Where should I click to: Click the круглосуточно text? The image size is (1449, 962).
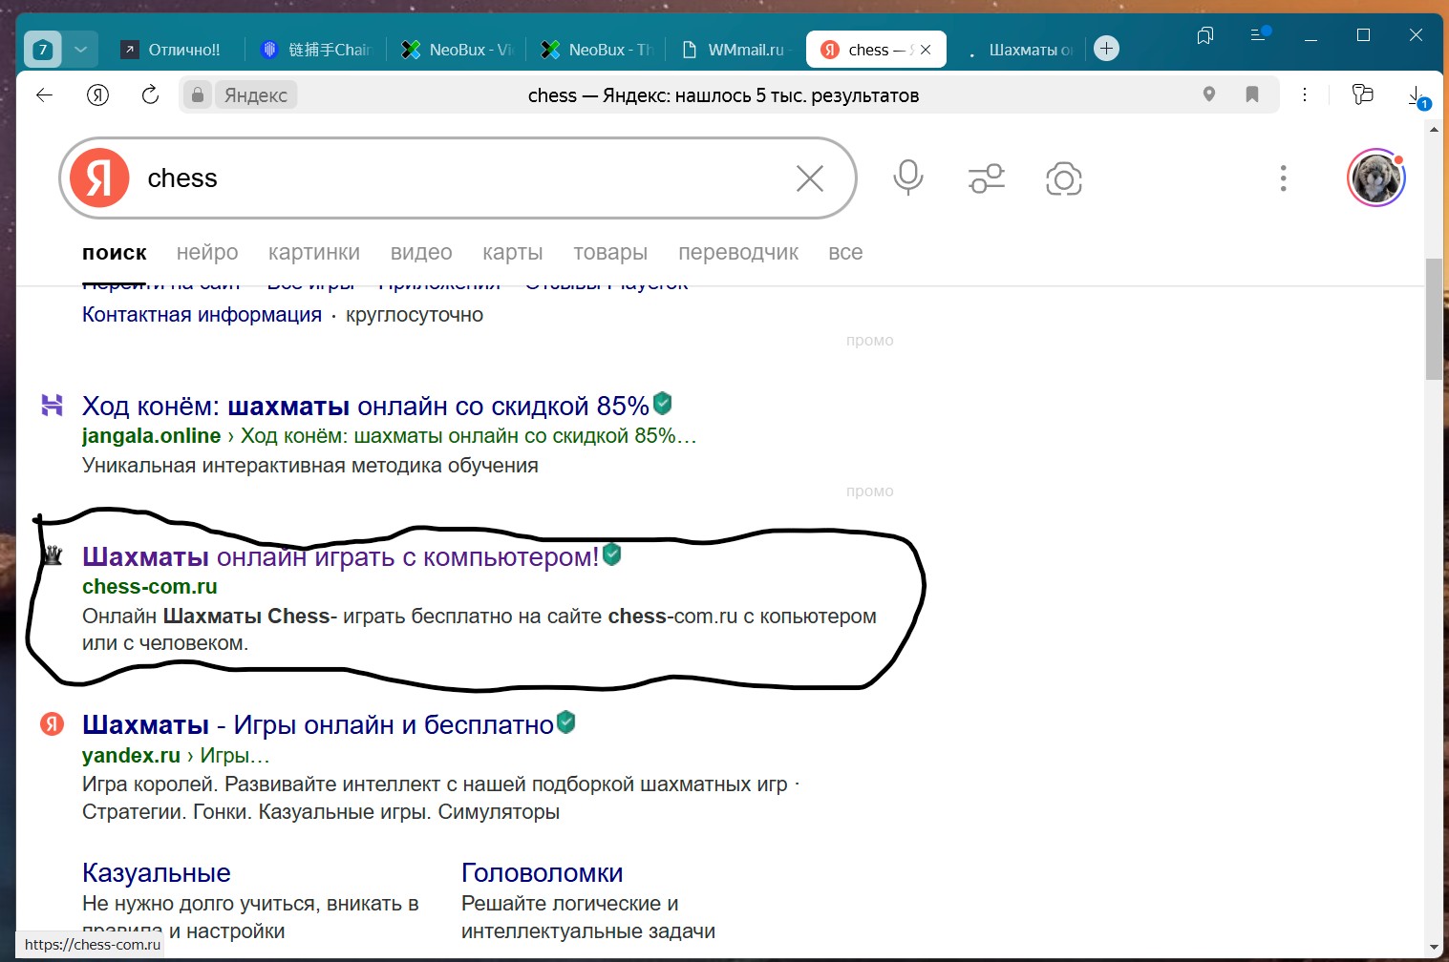tap(415, 315)
